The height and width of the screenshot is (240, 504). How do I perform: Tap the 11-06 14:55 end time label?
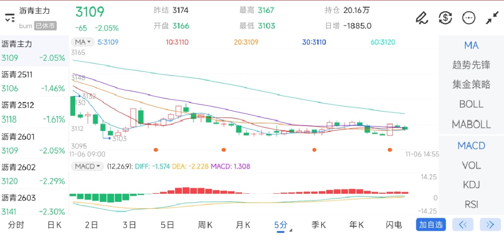422,154
